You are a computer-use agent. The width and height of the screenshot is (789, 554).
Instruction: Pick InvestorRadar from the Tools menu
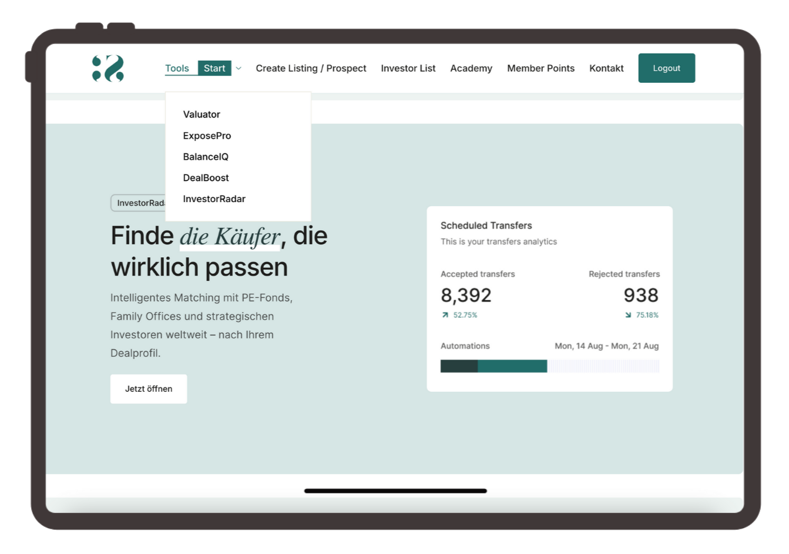(214, 199)
